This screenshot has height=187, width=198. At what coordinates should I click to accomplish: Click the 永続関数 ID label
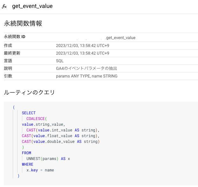[15, 37]
